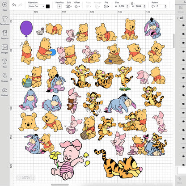Click the Edit scissors icon

[68, 6]
